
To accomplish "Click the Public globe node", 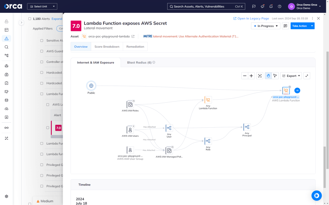I will tap(91, 86).
